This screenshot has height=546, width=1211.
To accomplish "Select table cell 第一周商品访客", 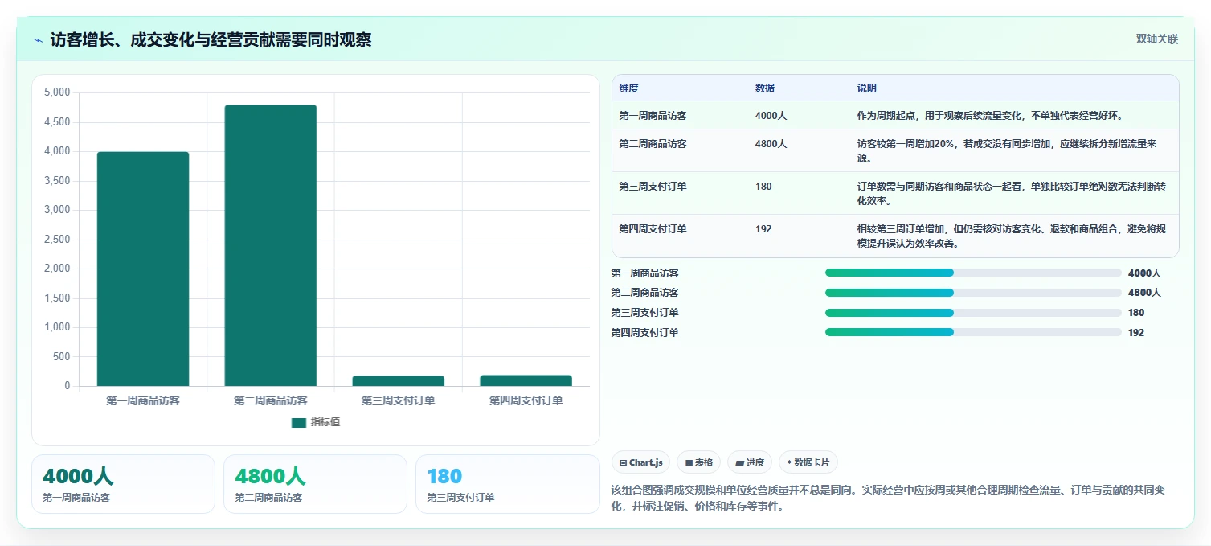I will (653, 116).
